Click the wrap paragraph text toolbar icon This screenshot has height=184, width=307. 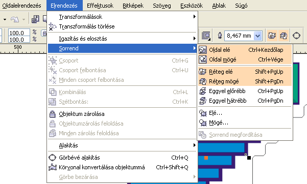206,36
